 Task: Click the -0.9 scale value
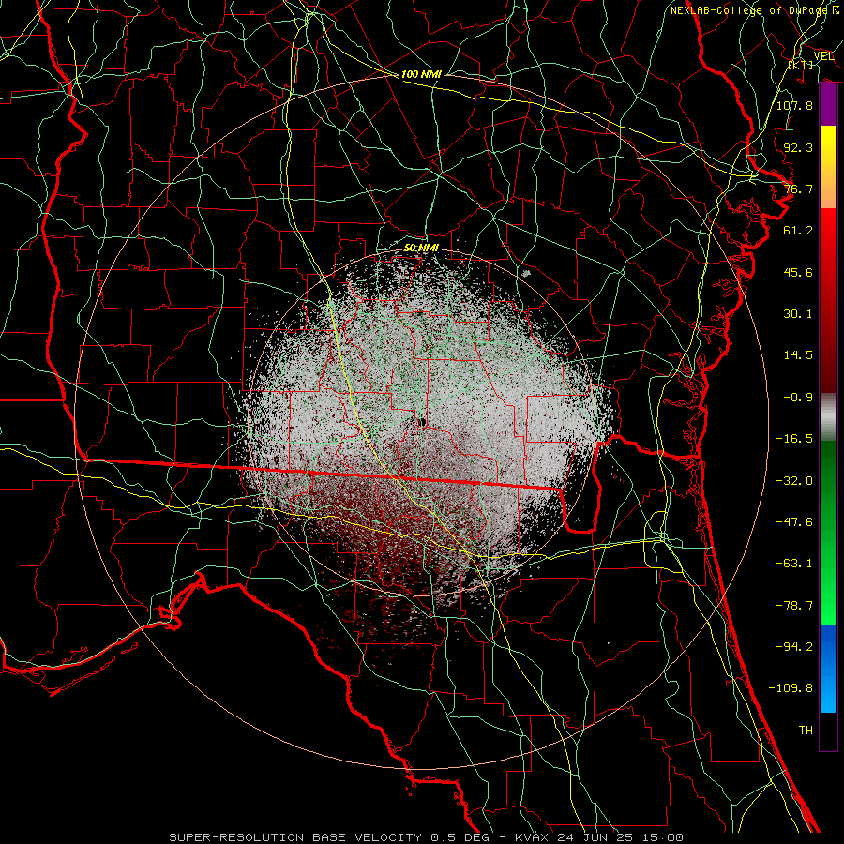[x=798, y=398]
